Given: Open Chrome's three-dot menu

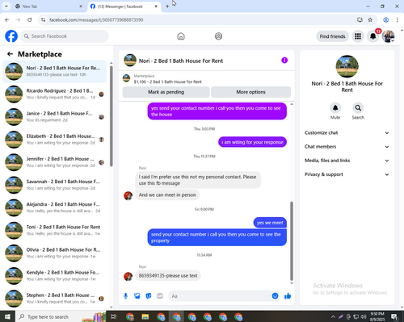Looking at the screenshot, I should (398, 19).
